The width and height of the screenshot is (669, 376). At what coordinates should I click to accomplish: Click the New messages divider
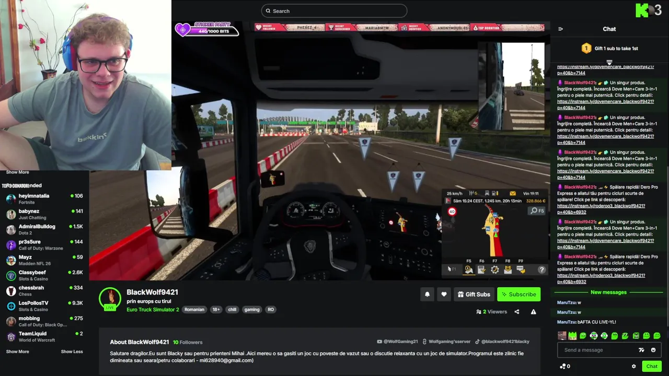(x=608, y=292)
